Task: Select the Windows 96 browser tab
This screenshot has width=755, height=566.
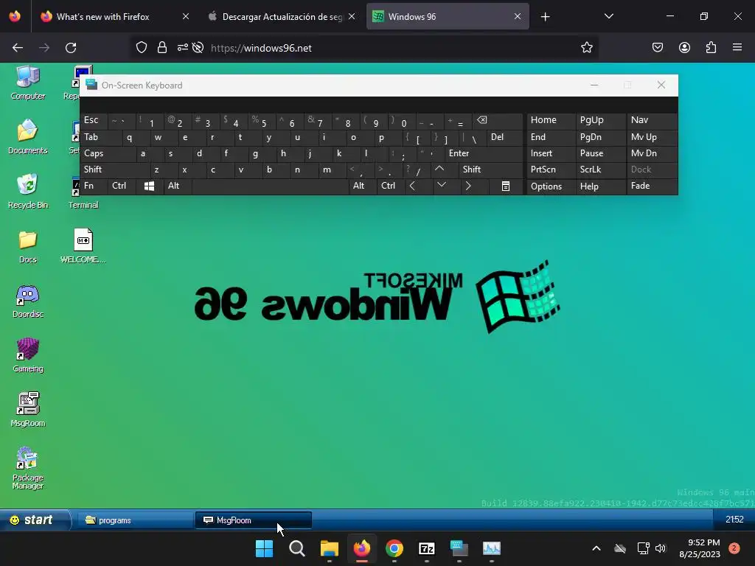Action: (x=448, y=16)
